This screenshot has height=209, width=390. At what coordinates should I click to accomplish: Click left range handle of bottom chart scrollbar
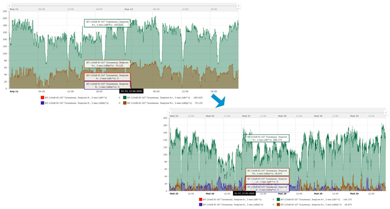click(170, 112)
